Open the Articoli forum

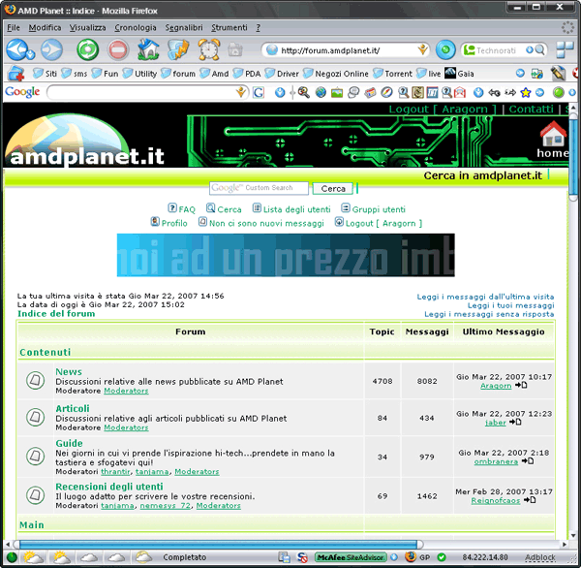[73, 408]
